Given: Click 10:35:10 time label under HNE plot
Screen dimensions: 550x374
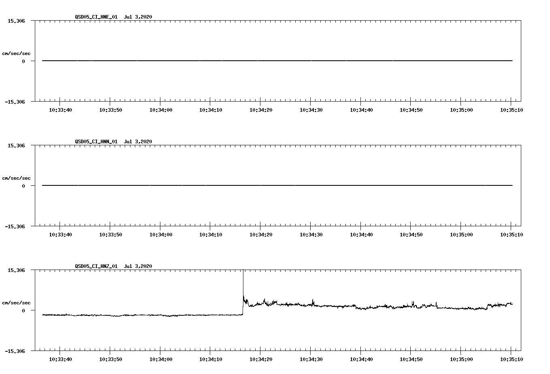Looking at the screenshot, I should (511, 110).
